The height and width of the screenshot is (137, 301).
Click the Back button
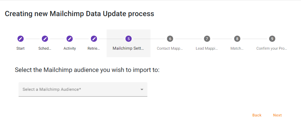[x=257, y=115]
